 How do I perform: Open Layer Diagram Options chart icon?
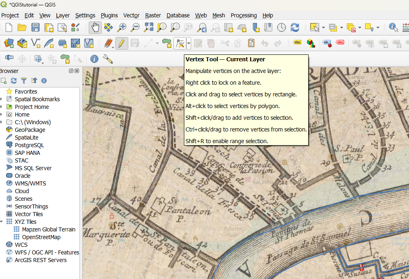(311, 43)
